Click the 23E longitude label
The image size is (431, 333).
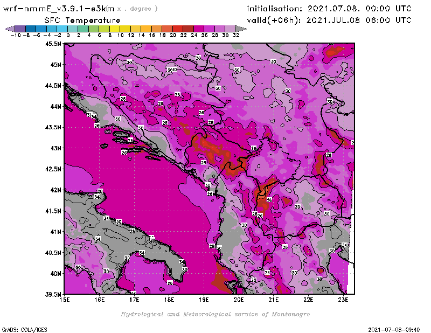(343, 300)
